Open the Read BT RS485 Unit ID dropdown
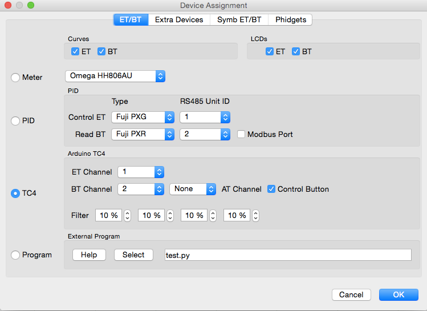This screenshot has height=311, width=427. [x=205, y=134]
